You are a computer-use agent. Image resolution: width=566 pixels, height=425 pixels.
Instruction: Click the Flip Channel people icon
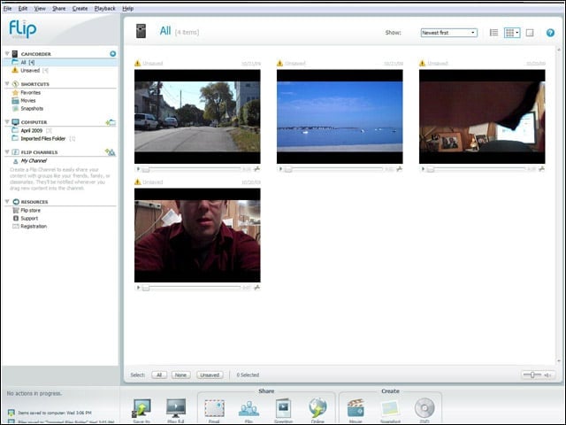click(249, 409)
